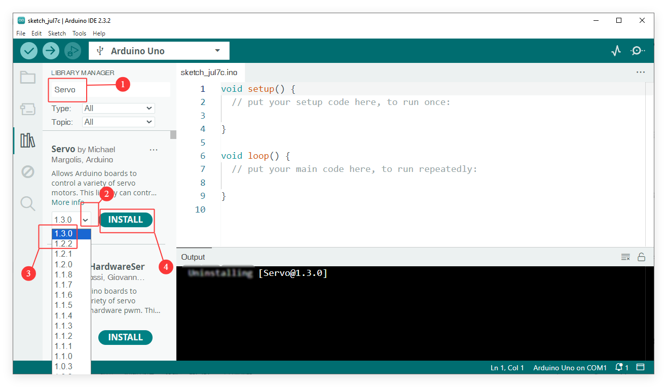Open the Tools menu
Image resolution: width=667 pixels, height=387 pixels.
pyautogui.click(x=79, y=33)
